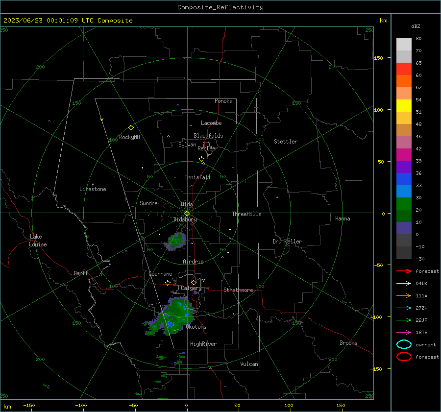Click the Composite_Reflectivity title

220,7
